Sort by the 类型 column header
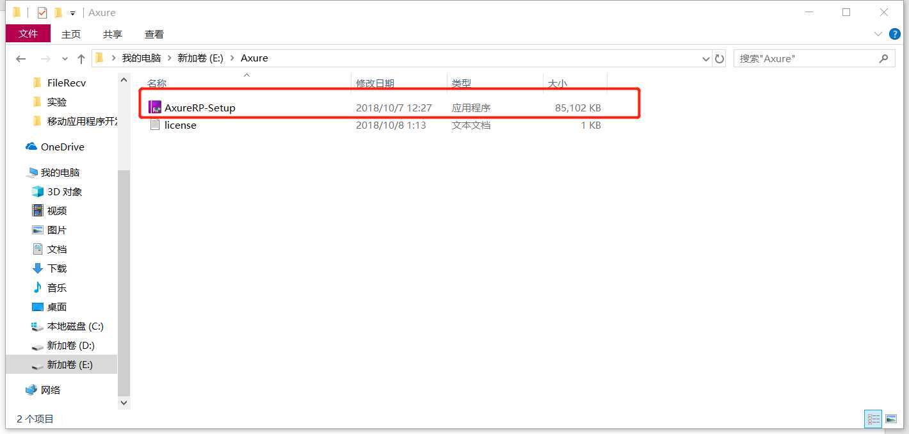 pos(462,83)
